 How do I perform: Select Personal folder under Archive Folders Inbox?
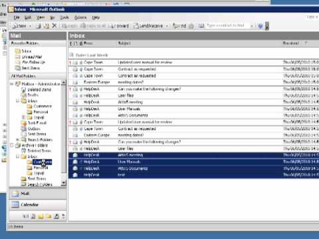pos(41,167)
